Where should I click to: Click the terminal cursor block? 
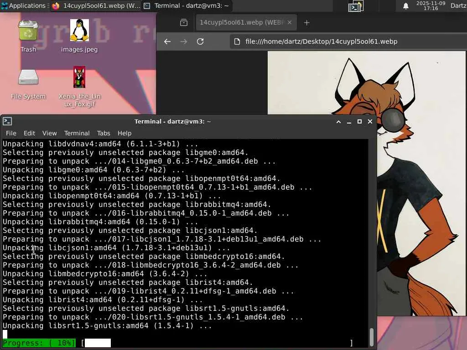point(5,334)
